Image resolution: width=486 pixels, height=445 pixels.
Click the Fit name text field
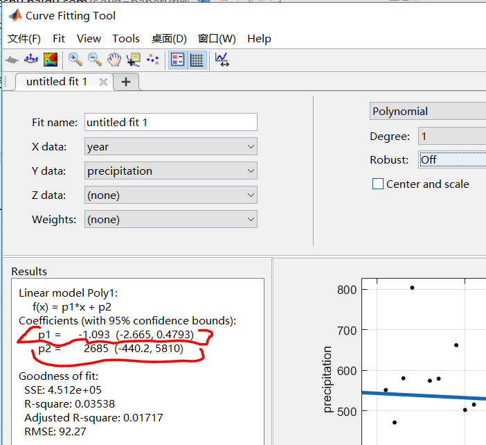point(170,123)
